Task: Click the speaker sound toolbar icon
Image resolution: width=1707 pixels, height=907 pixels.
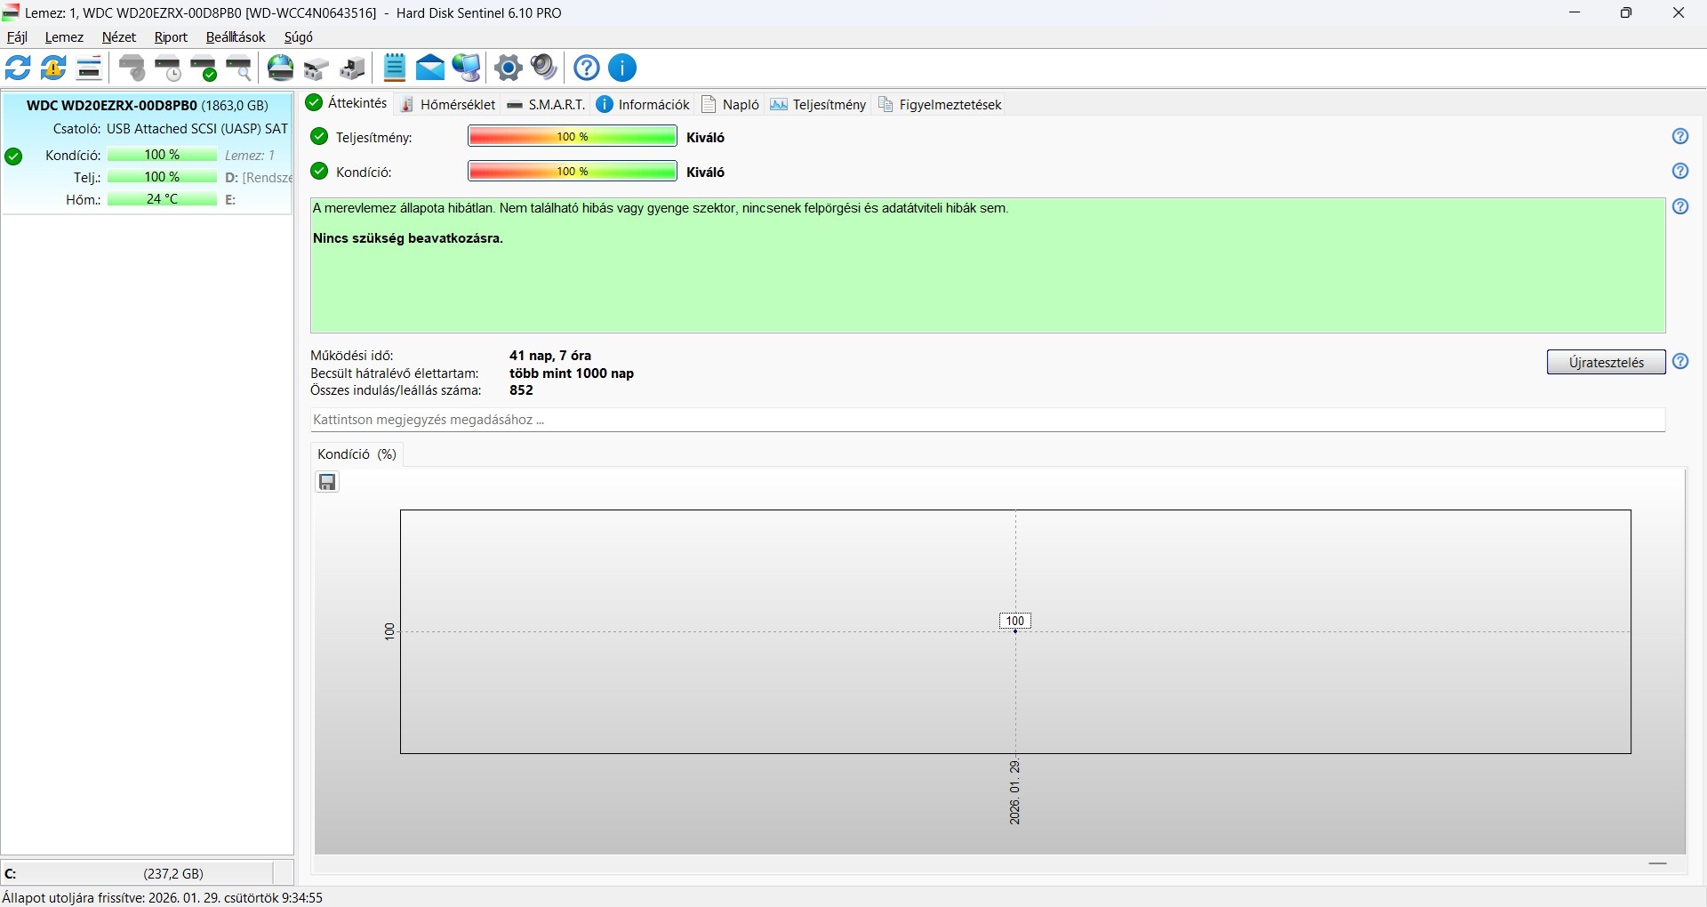Action: [544, 68]
